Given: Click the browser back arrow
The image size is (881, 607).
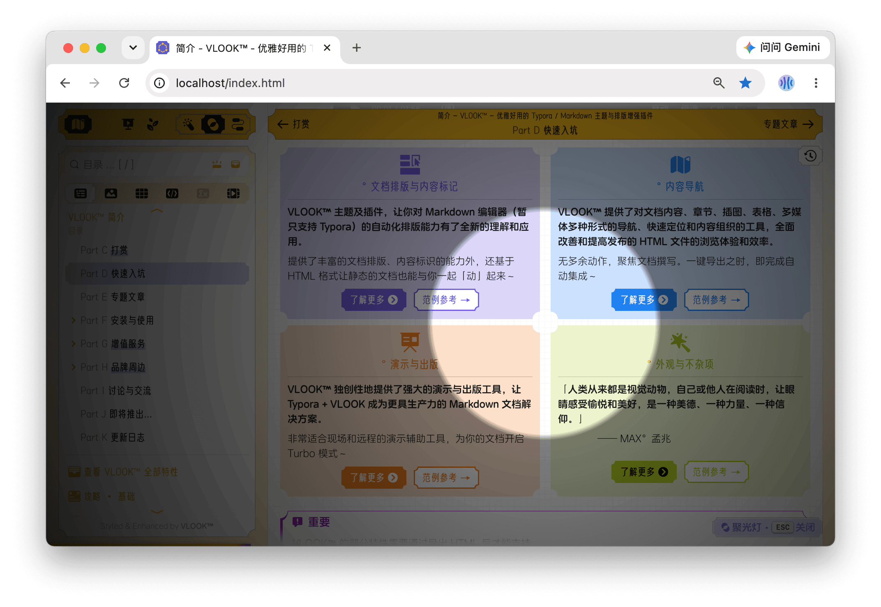Looking at the screenshot, I should [65, 83].
